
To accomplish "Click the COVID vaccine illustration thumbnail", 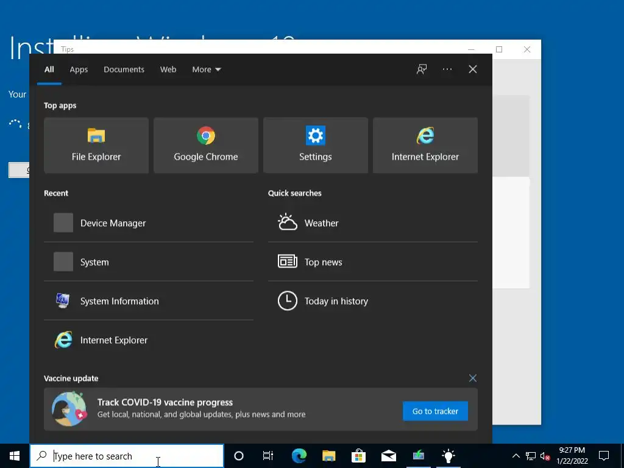I will [69, 409].
